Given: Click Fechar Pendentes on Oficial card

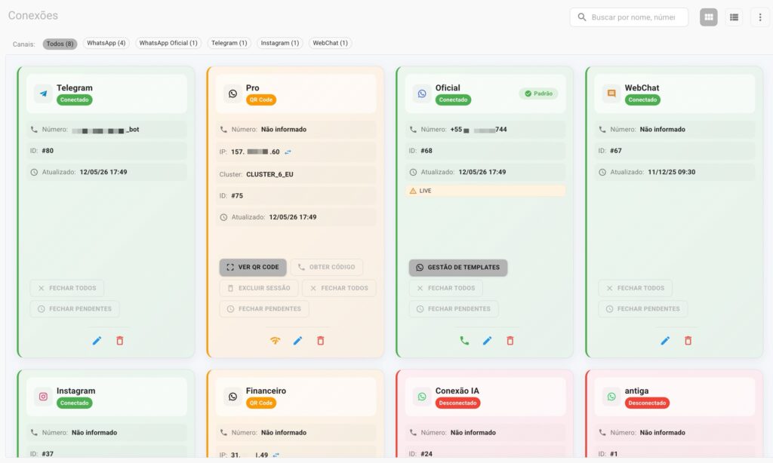Looking at the screenshot, I should (454, 309).
